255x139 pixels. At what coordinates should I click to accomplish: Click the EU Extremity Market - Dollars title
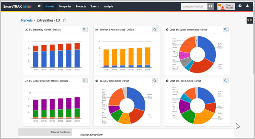point(45,30)
